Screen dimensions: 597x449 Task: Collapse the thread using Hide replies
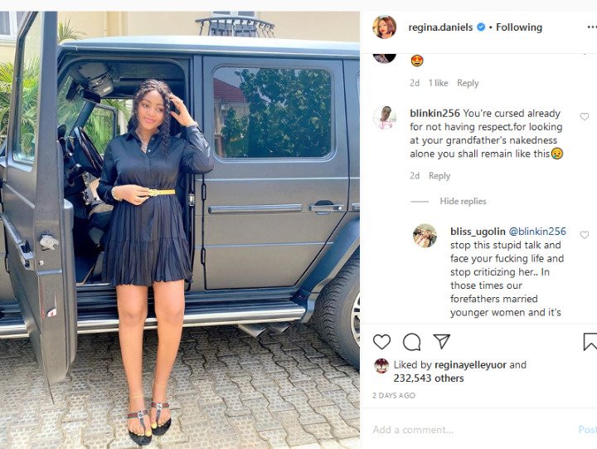coord(463,201)
